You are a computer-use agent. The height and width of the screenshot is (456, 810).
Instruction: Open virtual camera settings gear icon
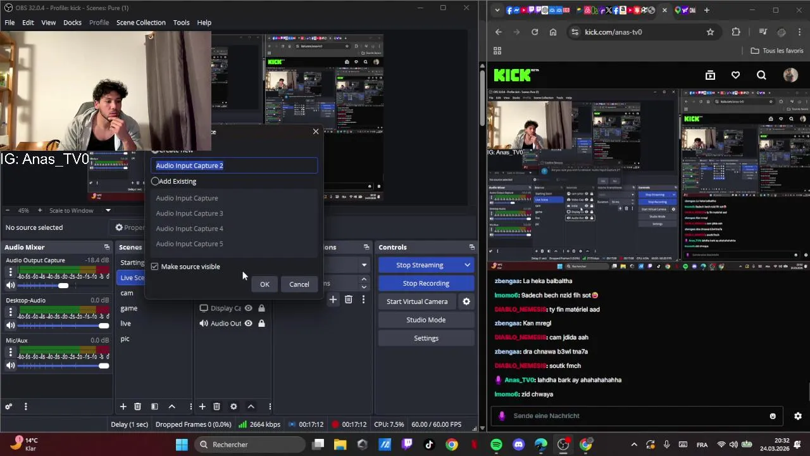click(x=466, y=301)
